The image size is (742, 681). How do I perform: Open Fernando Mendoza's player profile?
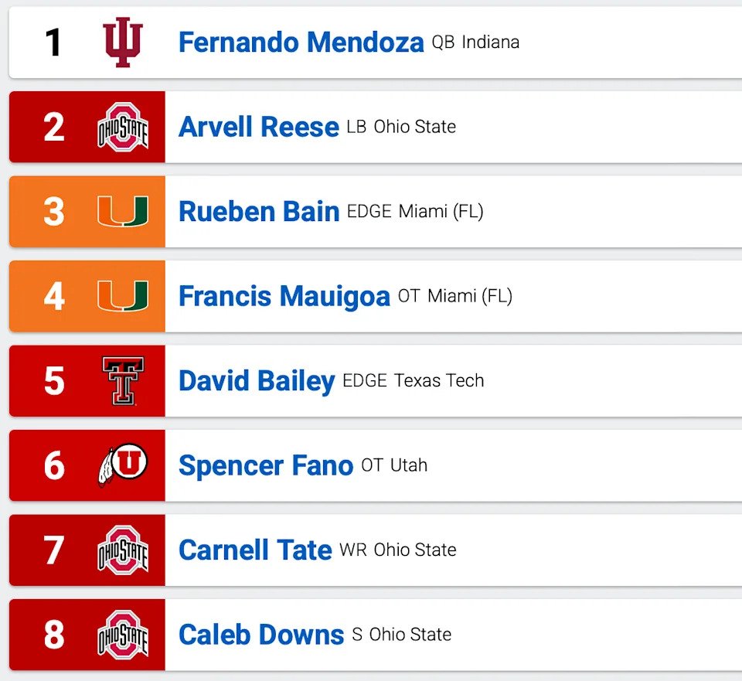[301, 43]
